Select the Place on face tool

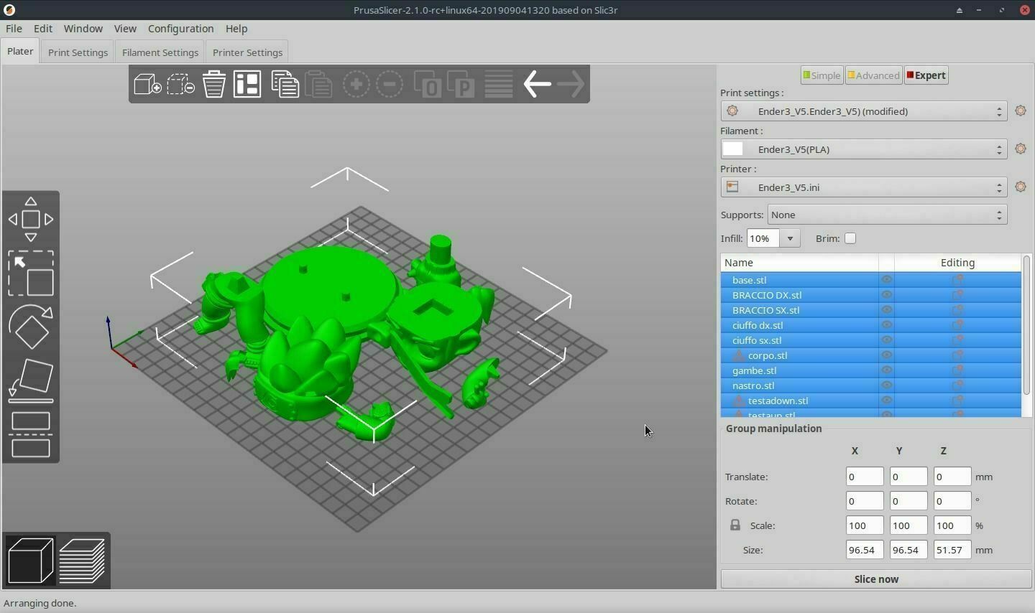(31, 380)
